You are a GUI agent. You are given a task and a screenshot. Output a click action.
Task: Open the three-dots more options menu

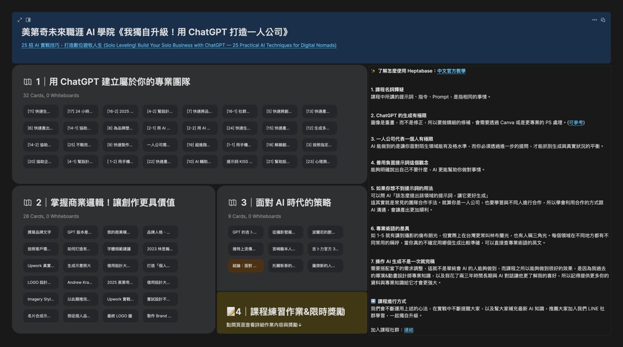coord(595,20)
